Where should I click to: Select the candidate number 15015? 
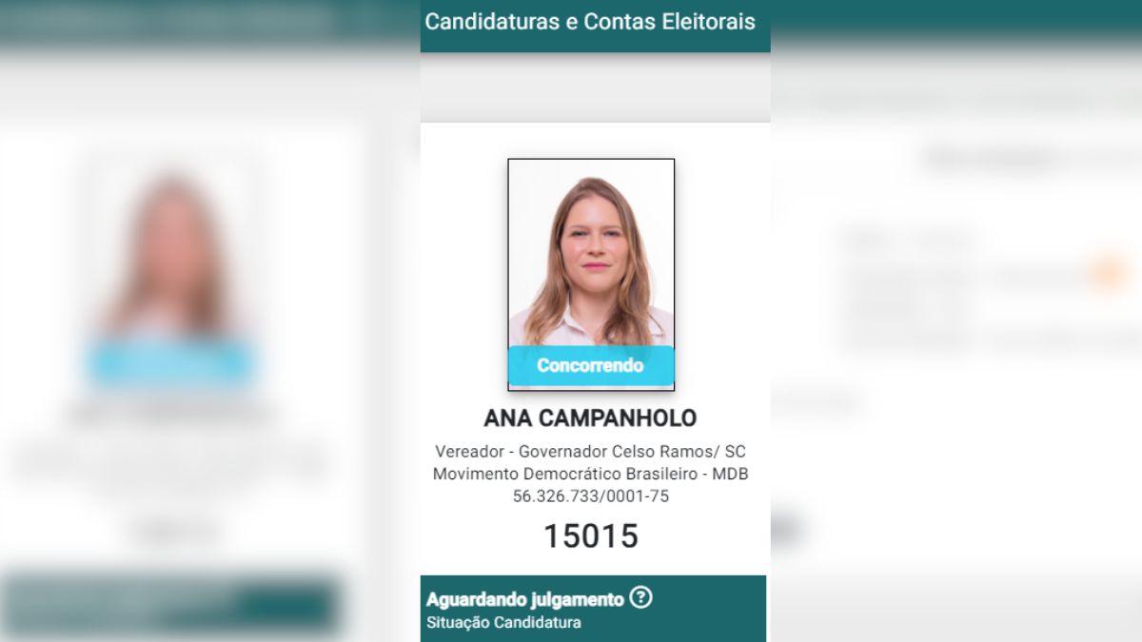coord(591,536)
